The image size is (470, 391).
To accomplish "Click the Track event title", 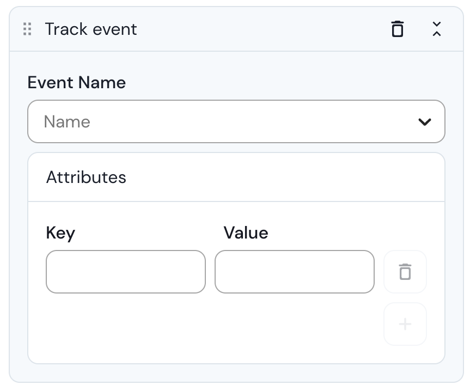I will (91, 29).
